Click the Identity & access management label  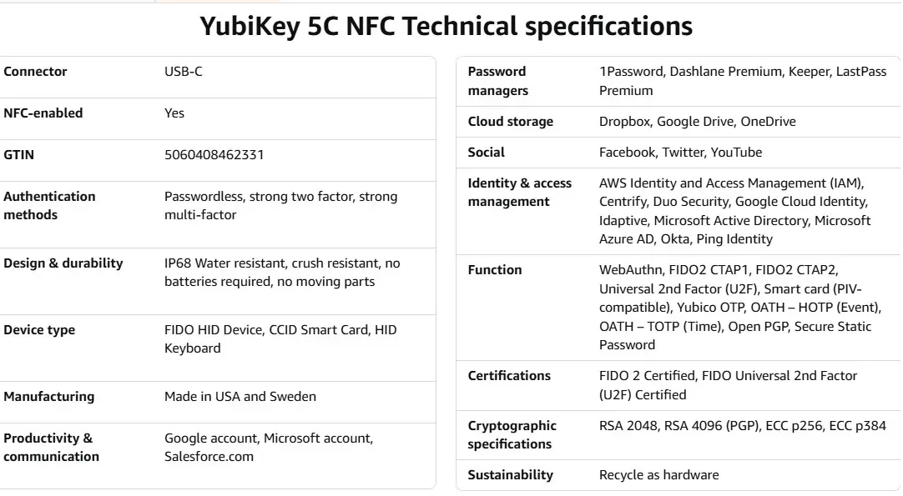pyautogui.click(x=520, y=193)
